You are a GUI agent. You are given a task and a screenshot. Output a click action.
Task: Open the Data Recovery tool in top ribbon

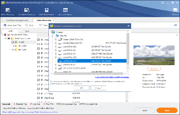7,12
